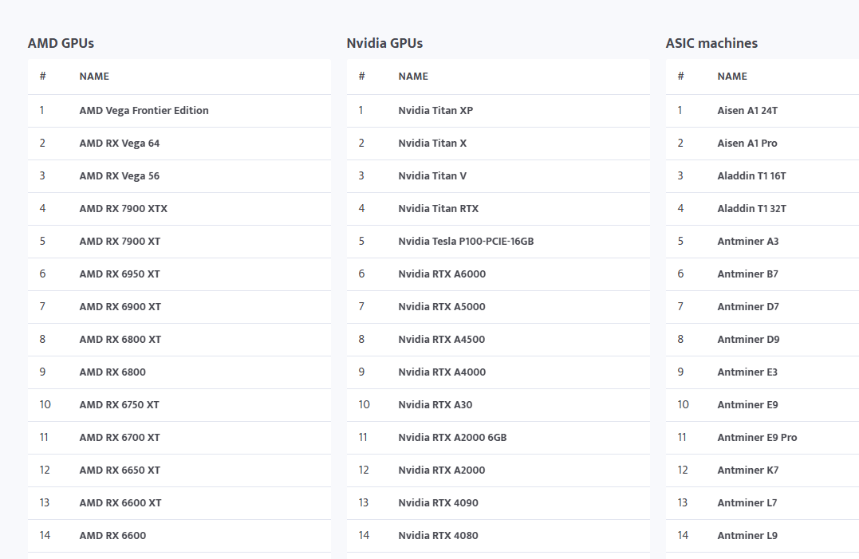Choose AMD RX 6600 from the list
The height and width of the screenshot is (559, 859).
[x=112, y=536]
